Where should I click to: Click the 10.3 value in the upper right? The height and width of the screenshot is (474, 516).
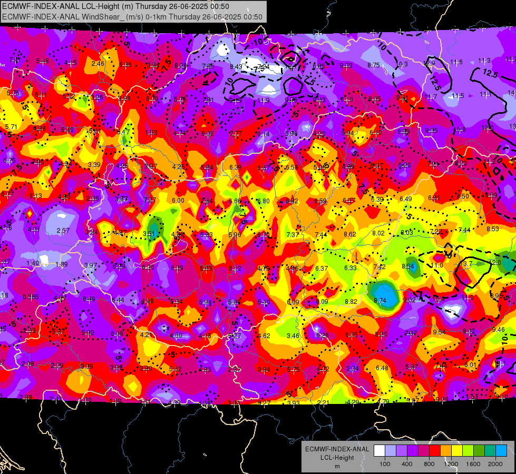point(402,64)
